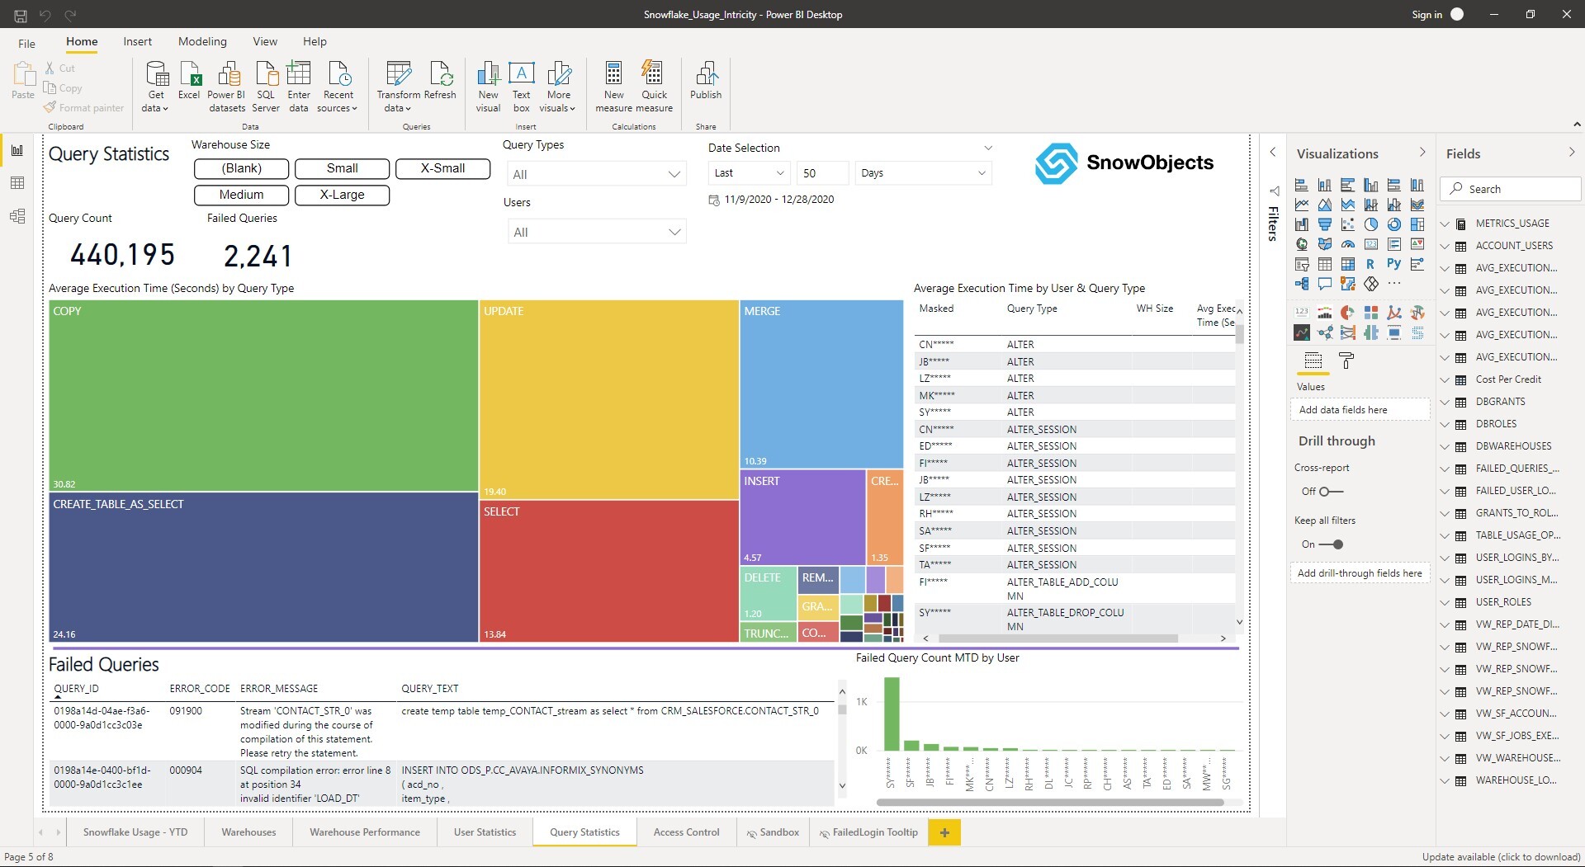Choose the Treemap visualization icon

click(1417, 224)
